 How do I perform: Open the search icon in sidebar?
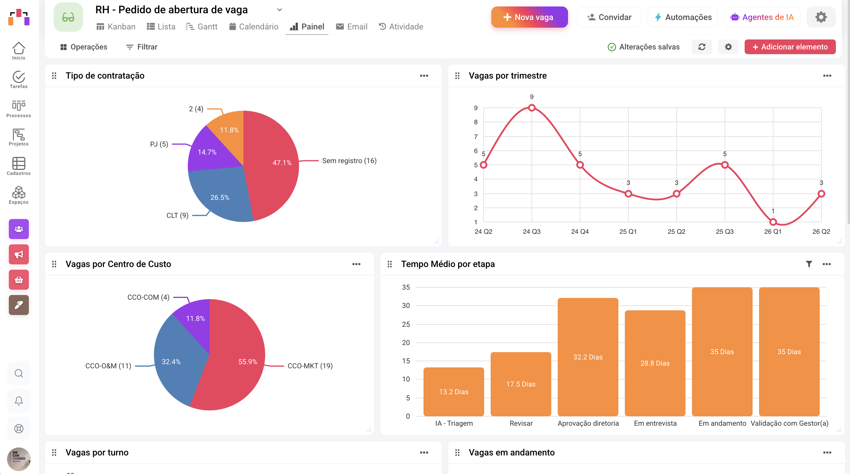[19, 373]
